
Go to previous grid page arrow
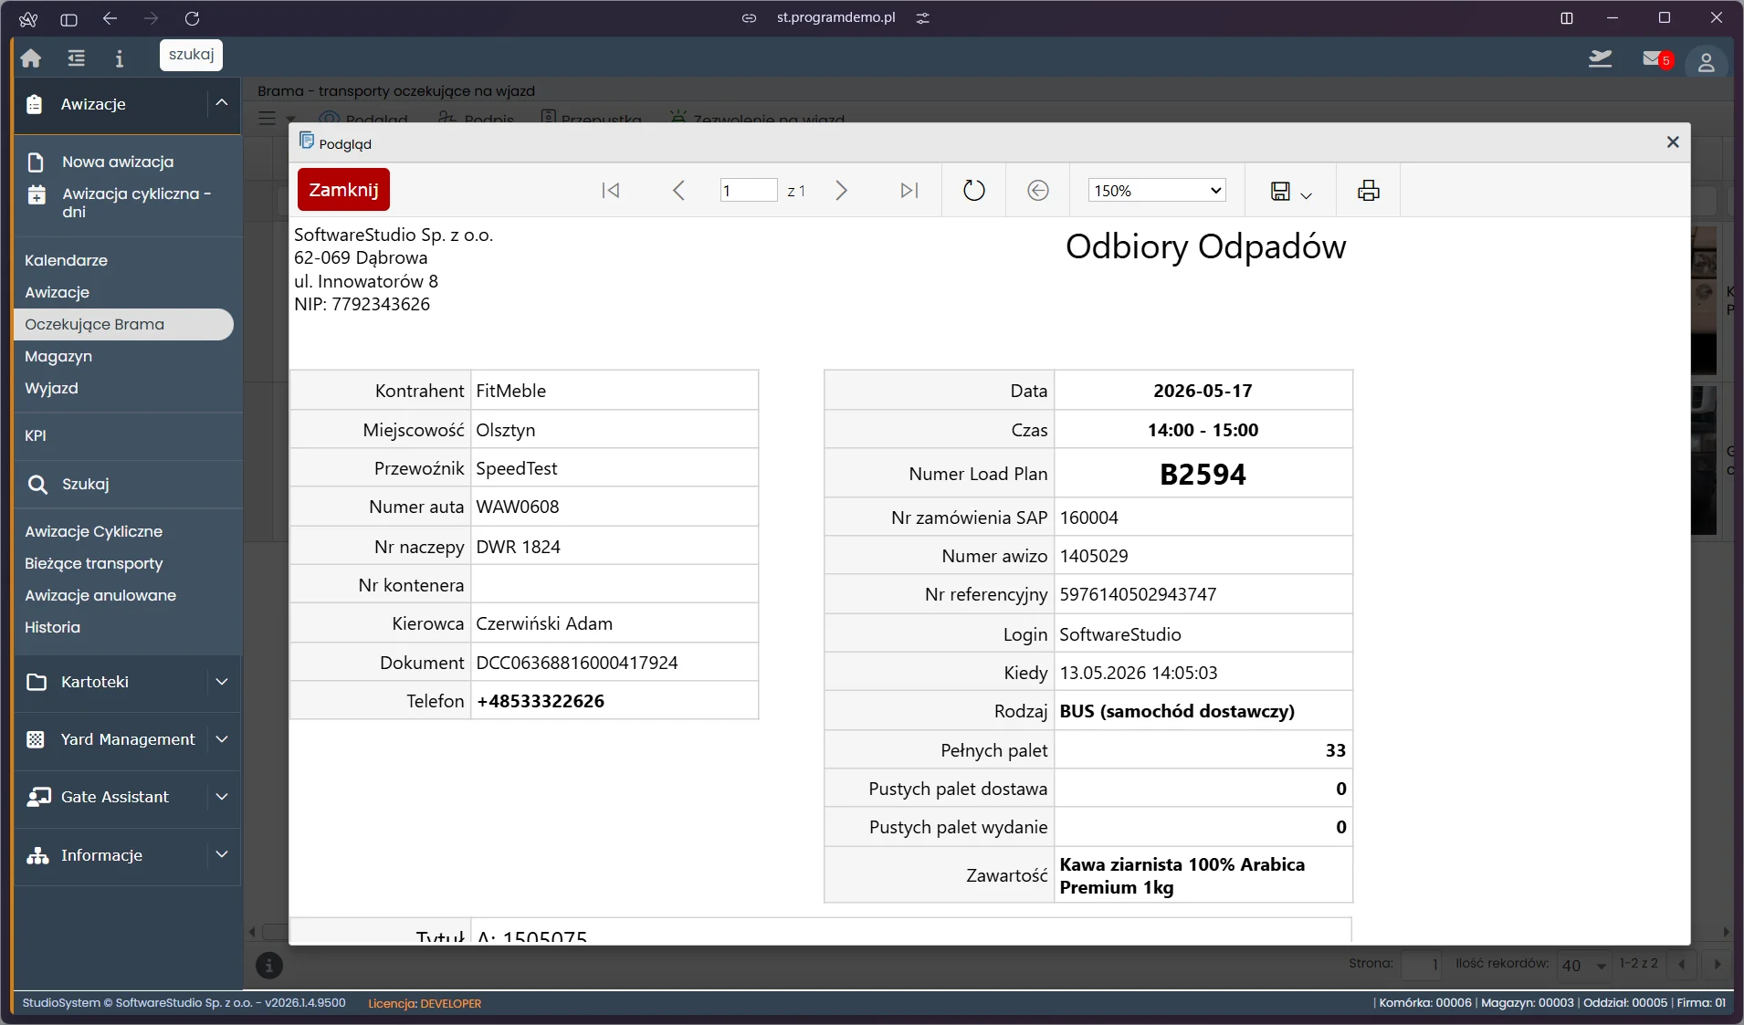click(x=1682, y=965)
